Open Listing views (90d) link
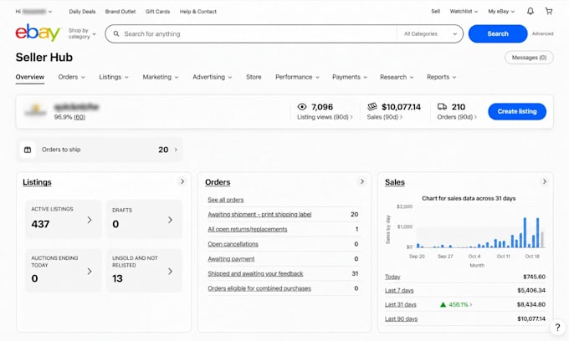This screenshot has height=341, width=569. (x=325, y=117)
